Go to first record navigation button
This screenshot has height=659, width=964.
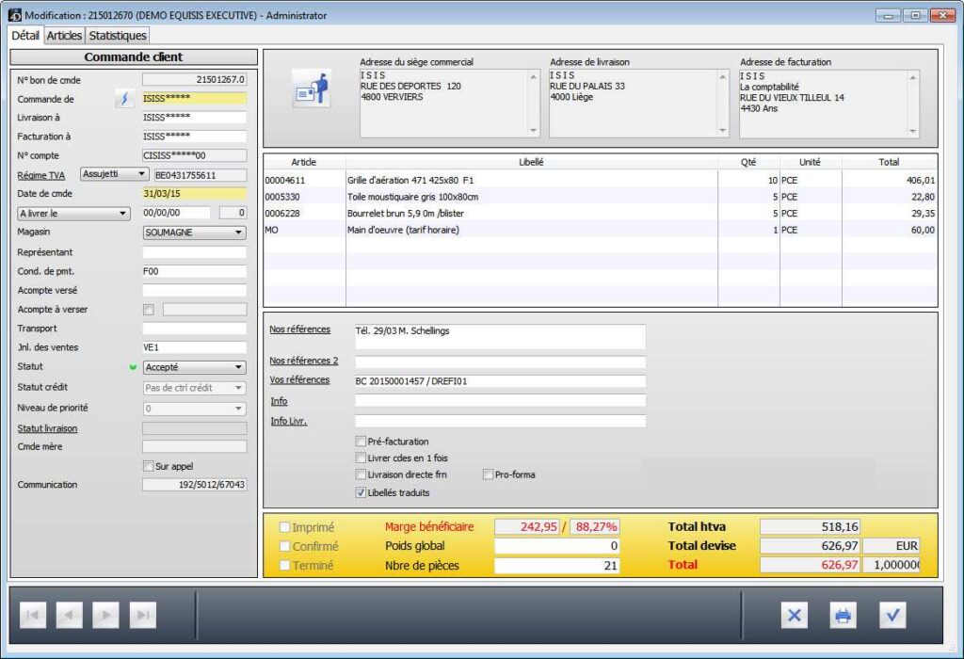coord(33,615)
